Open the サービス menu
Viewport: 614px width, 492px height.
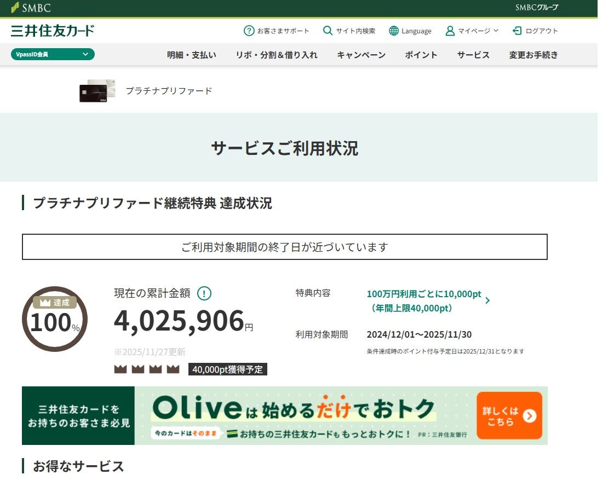pos(473,55)
